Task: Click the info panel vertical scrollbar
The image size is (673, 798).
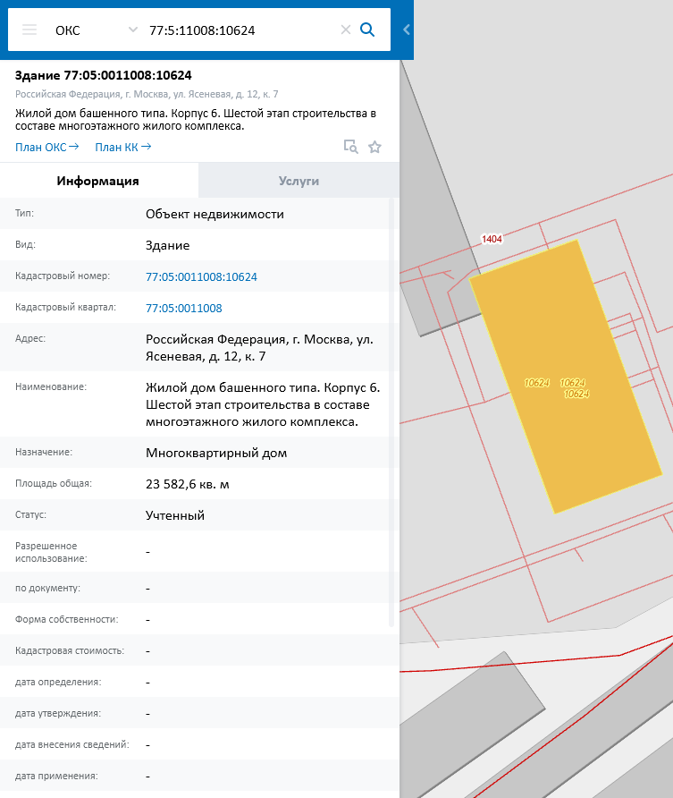Action: [x=391, y=412]
